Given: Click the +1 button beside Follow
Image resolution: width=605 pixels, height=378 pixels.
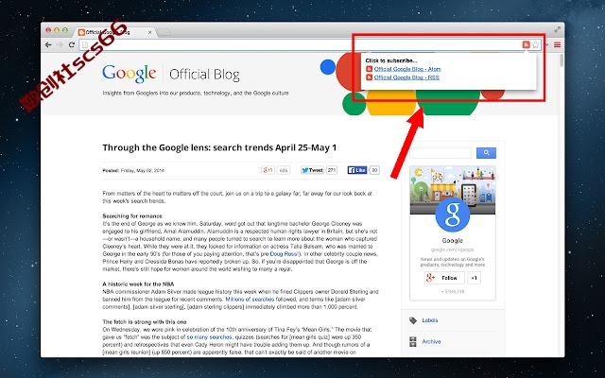Looking at the screenshot, I should [475, 278].
